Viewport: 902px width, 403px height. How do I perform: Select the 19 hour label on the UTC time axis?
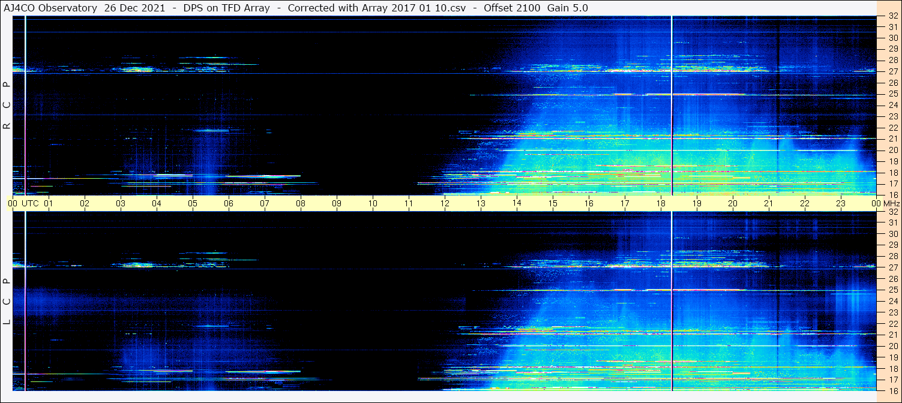(x=697, y=203)
